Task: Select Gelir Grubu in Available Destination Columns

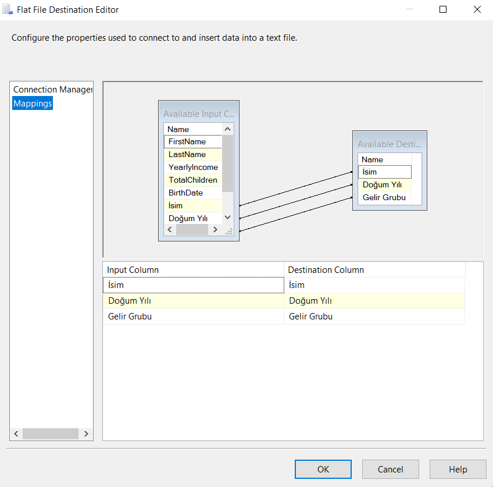Action: (x=384, y=198)
